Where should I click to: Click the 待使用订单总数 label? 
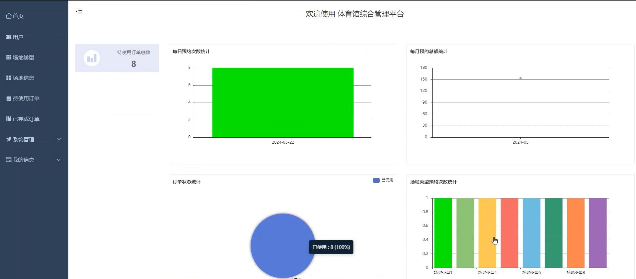pos(134,52)
